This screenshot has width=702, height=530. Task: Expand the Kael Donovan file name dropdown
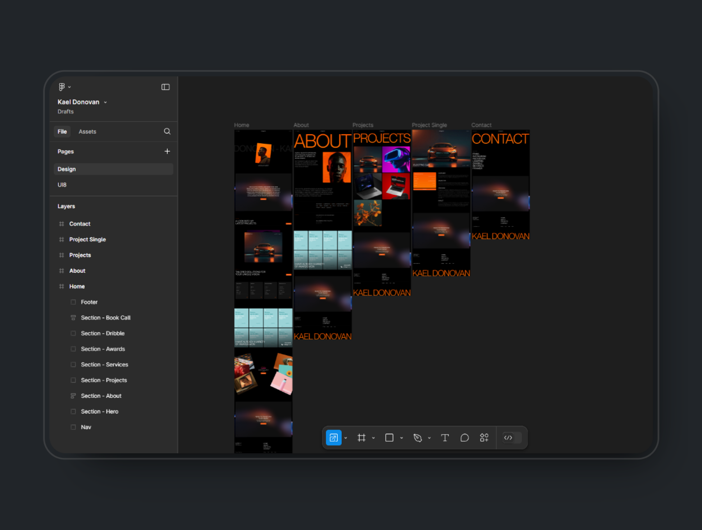pos(105,102)
